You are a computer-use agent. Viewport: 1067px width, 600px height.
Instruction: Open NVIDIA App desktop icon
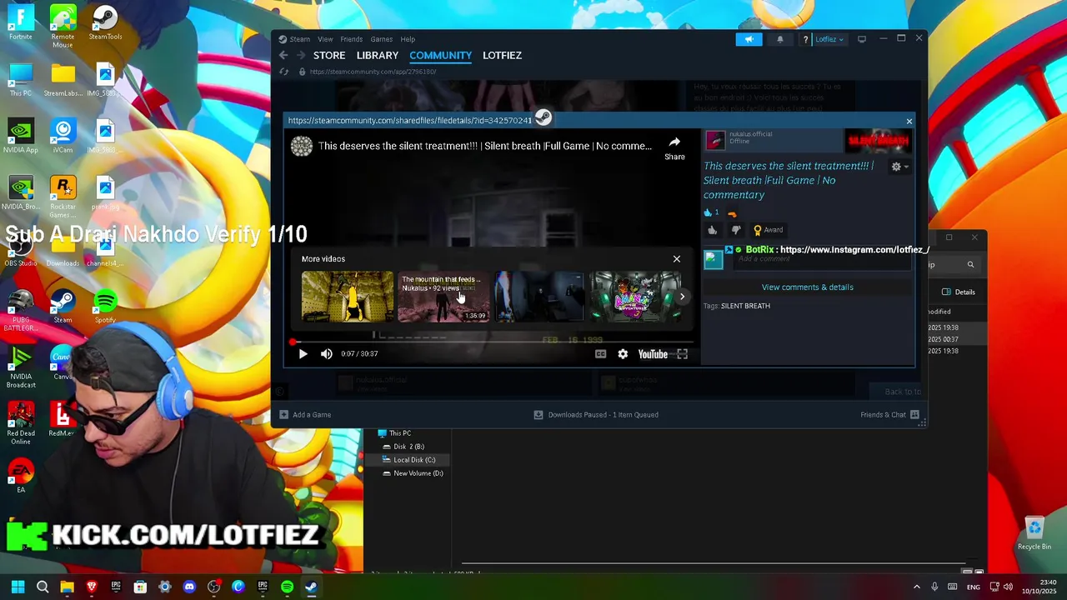pyautogui.click(x=21, y=136)
